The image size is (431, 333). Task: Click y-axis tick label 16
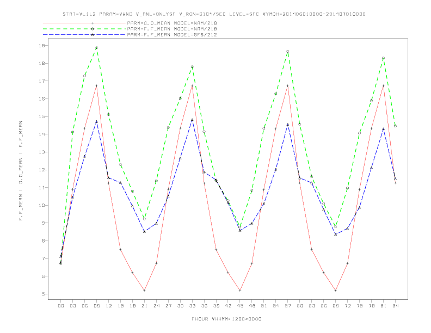tap(41, 99)
